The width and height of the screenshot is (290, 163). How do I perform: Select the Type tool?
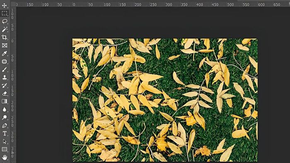click(5, 133)
